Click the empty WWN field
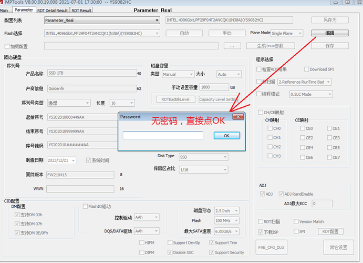The image size is (363, 263). [80, 189]
